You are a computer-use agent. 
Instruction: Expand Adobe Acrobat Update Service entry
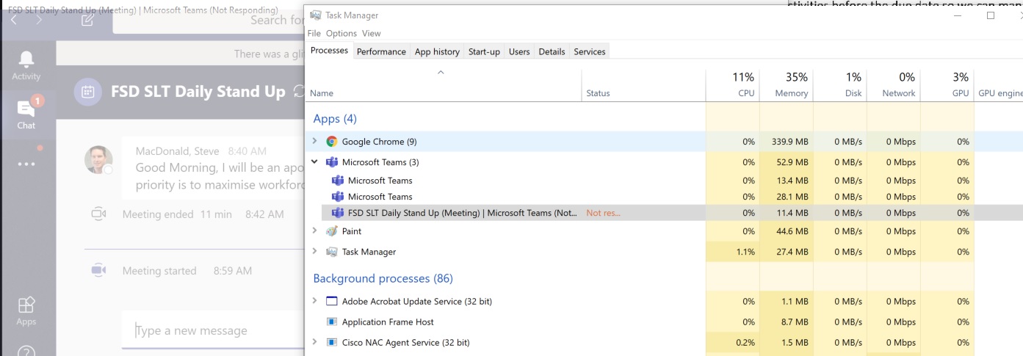pos(314,302)
